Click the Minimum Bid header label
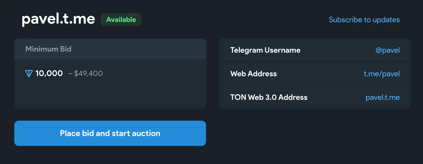 tap(48, 49)
